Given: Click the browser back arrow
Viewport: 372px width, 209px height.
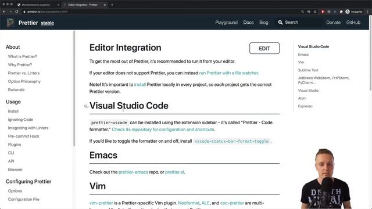Looking at the screenshot, I should point(4,12).
